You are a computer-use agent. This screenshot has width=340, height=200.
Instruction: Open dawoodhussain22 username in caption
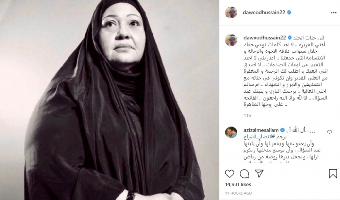[x=265, y=38]
